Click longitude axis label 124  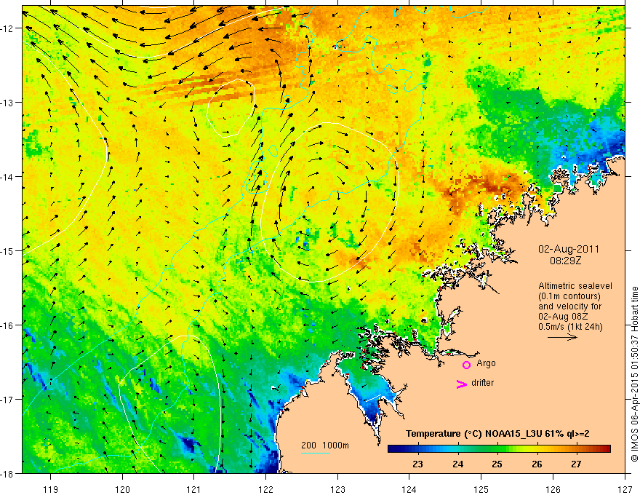409,489
